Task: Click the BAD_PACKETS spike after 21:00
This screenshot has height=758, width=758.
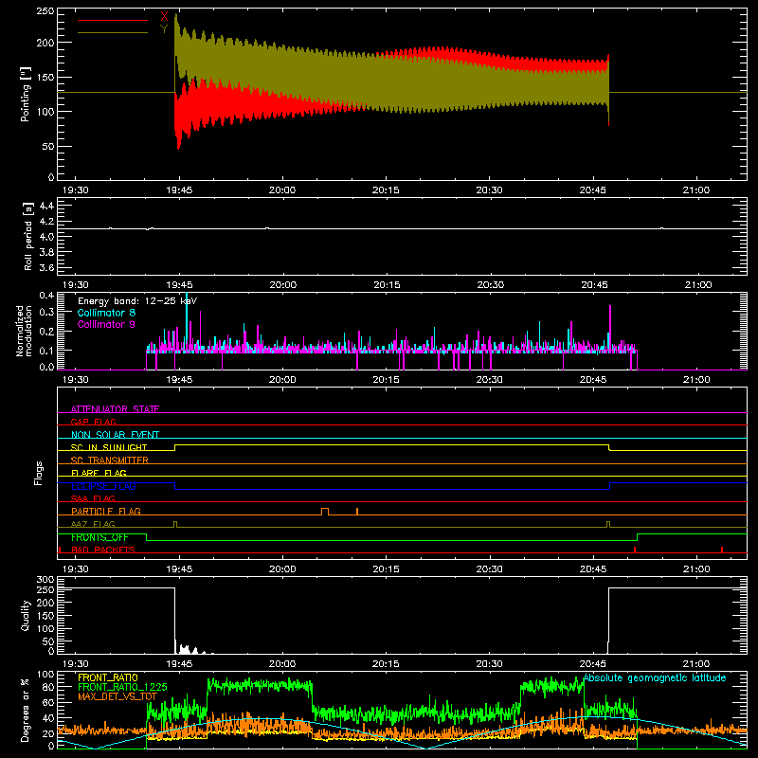Action: pyautogui.click(x=722, y=550)
